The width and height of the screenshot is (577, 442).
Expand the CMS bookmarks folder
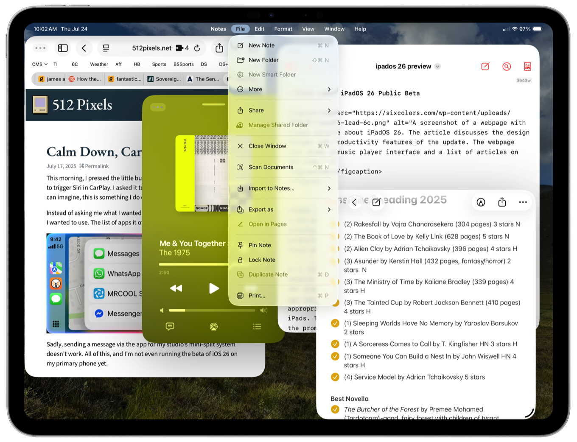(x=39, y=64)
